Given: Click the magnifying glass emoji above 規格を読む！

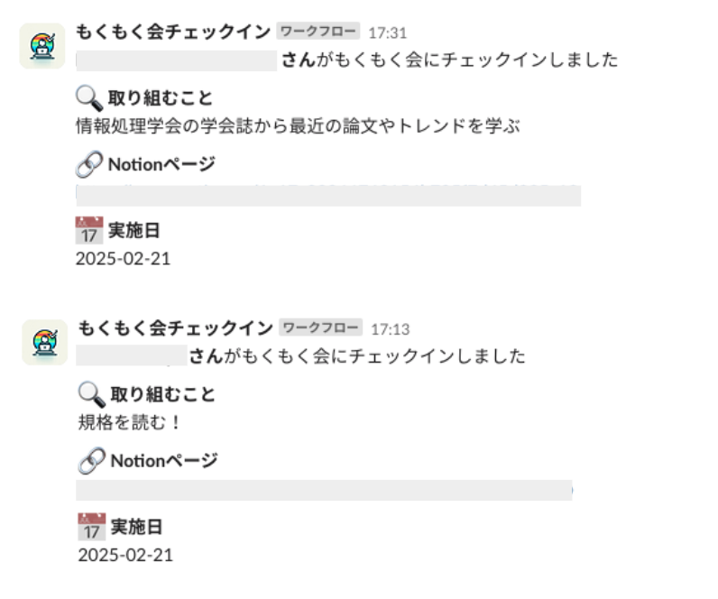Looking at the screenshot, I should (92, 395).
